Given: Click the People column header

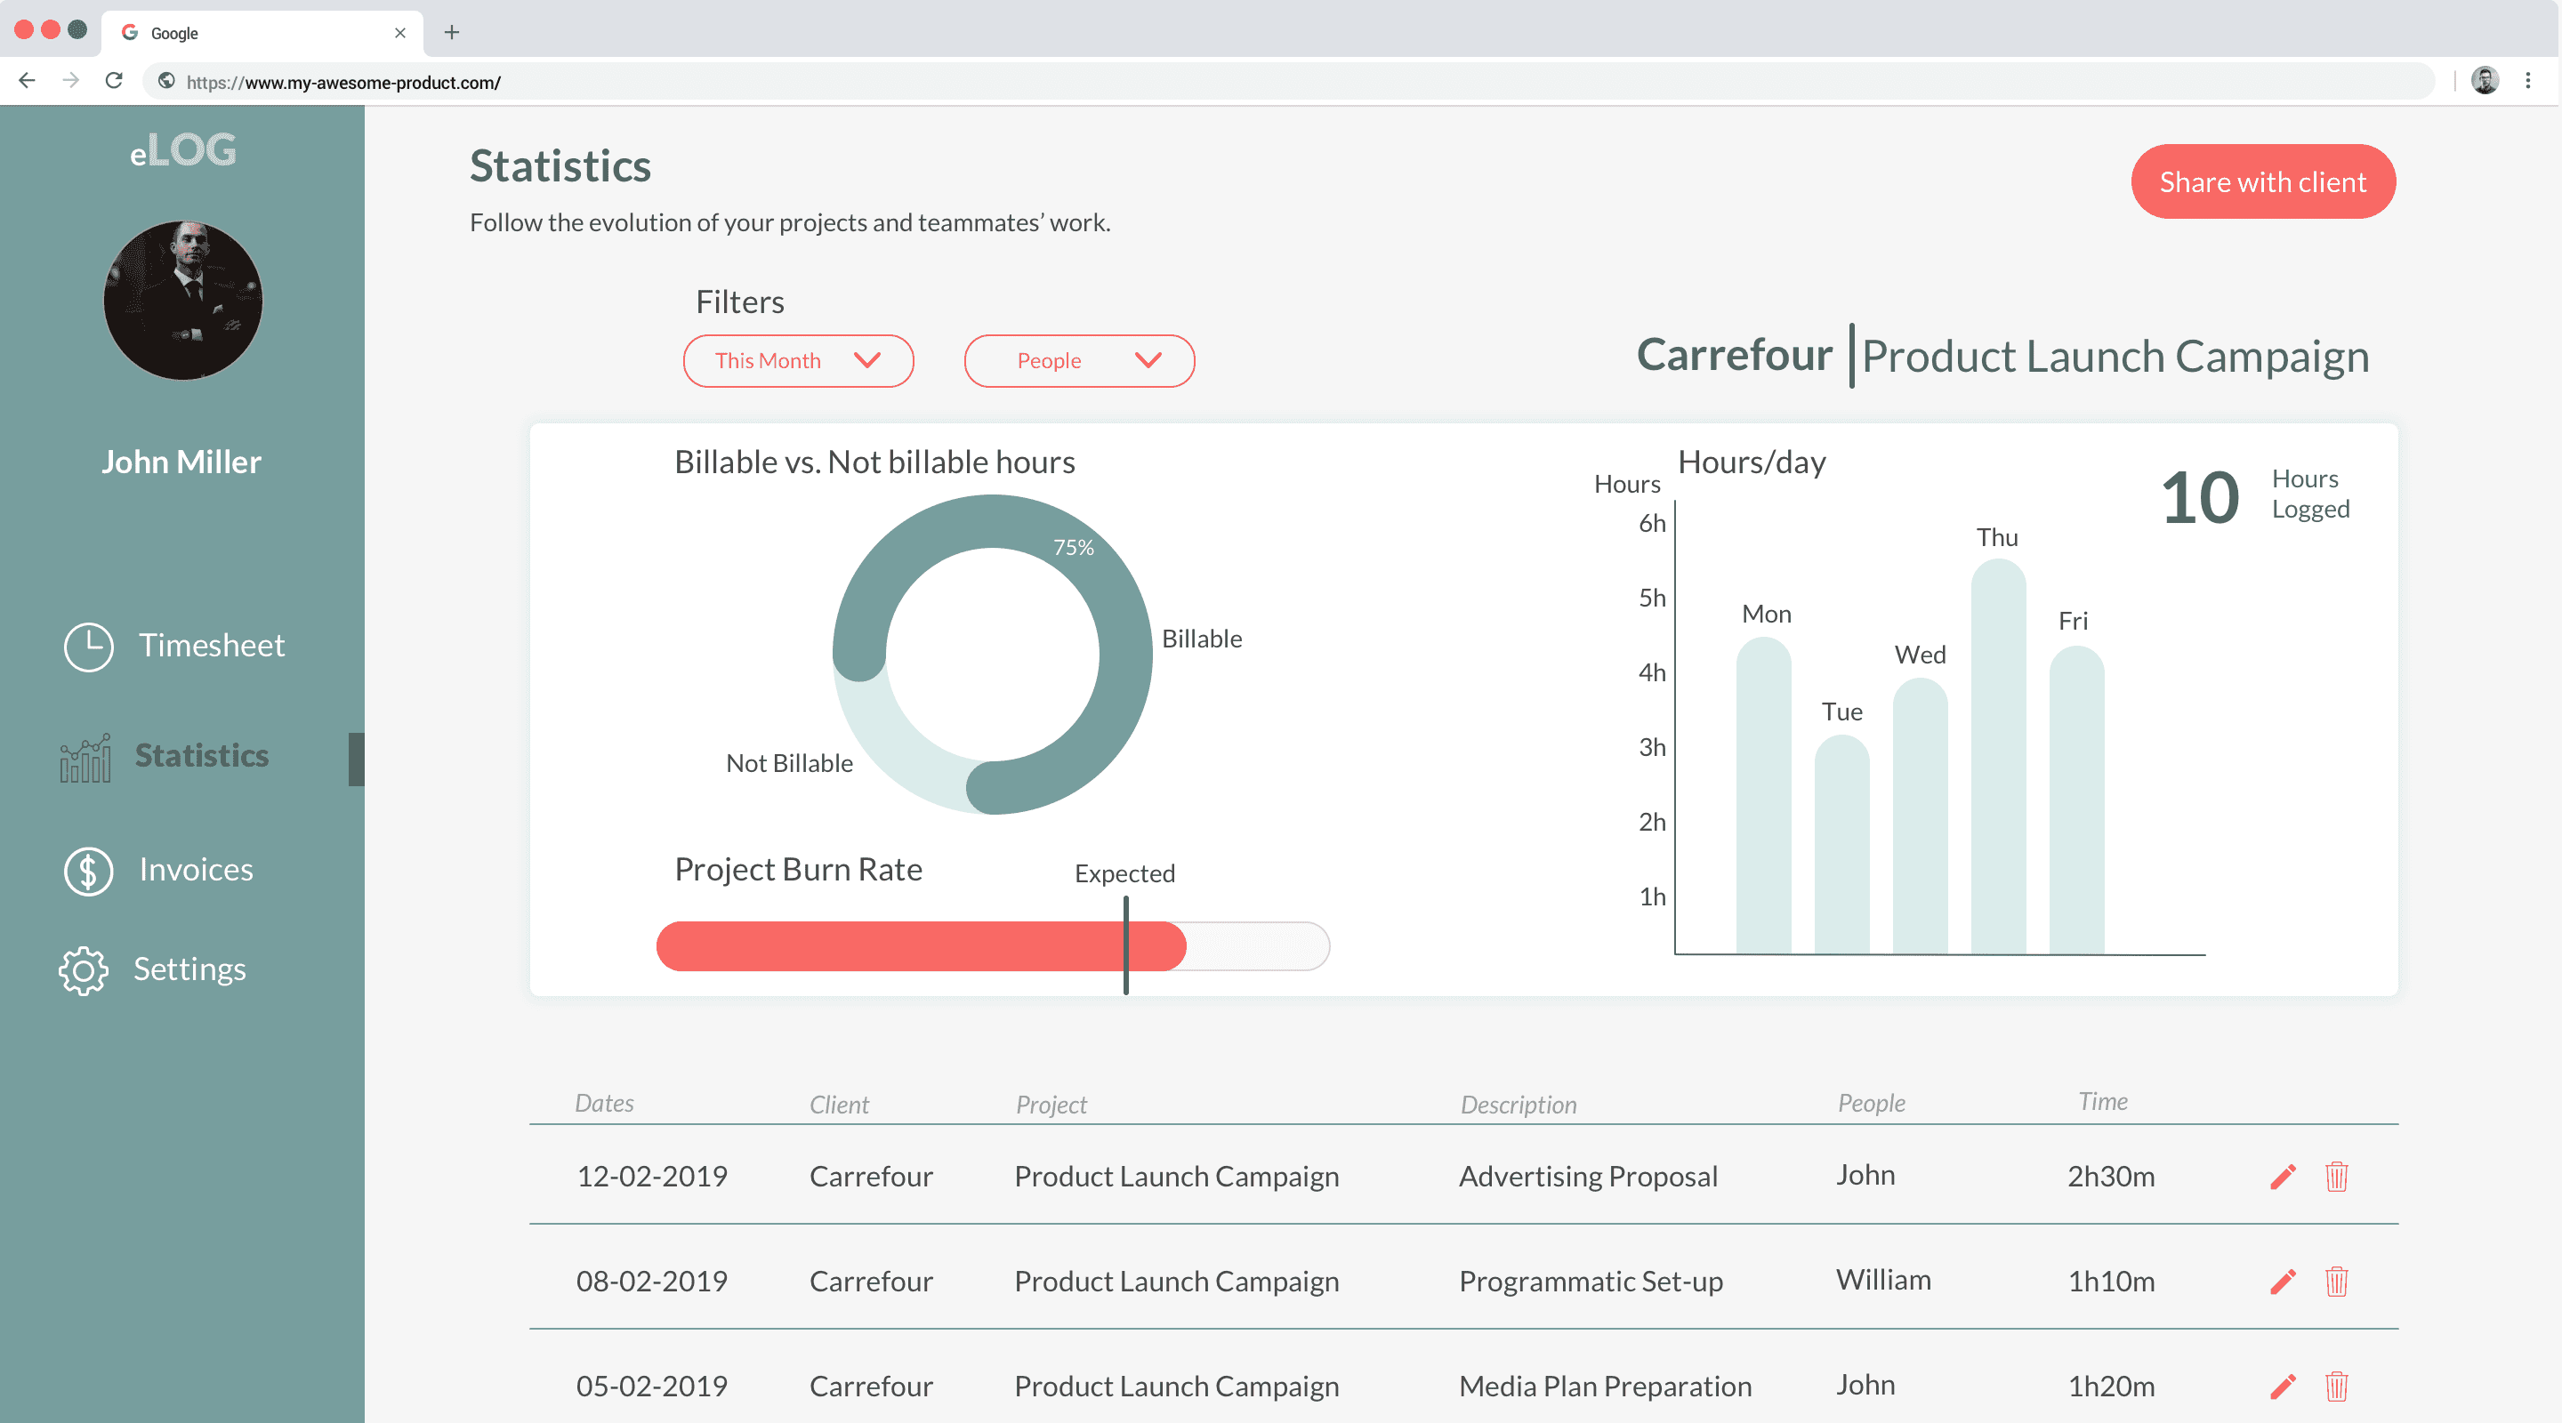Looking at the screenshot, I should point(1871,1103).
